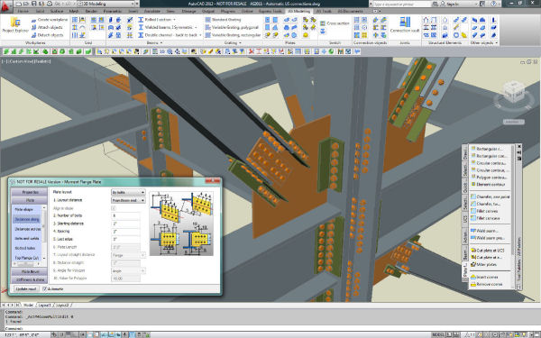The image size is (541, 338).
Task: Toggle the Align to slope checkbox
Action: pos(114,208)
